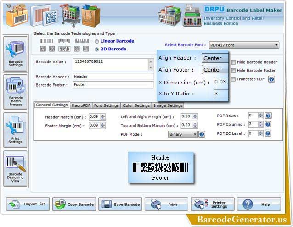The height and width of the screenshot is (227, 293).
Task: Adjust the Header Margin spinner arrows
Action: pos(103,117)
